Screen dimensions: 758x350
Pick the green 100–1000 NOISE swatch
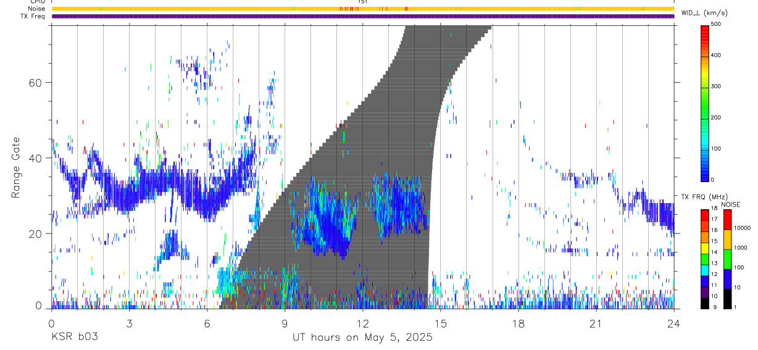[727, 259]
